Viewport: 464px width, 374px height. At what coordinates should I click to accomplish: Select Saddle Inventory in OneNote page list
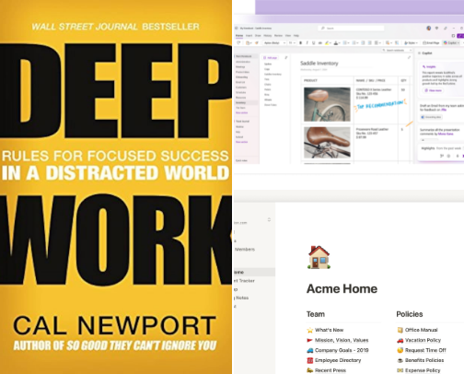(273, 74)
